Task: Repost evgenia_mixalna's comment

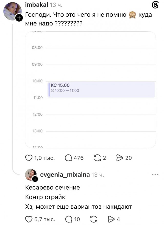Action: point(94,219)
